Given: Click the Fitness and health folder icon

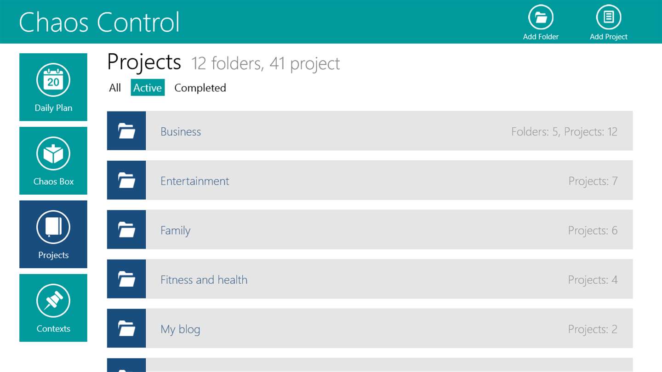Looking at the screenshot, I should (126, 279).
